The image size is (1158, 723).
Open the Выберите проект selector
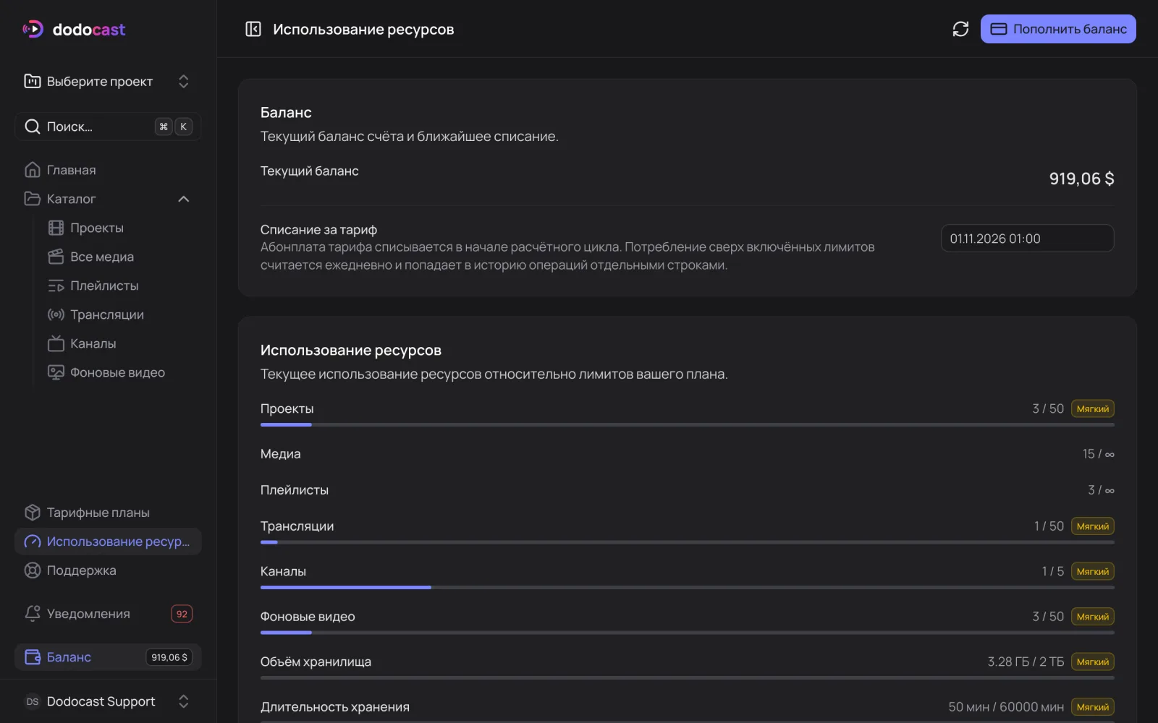(x=108, y=81)
